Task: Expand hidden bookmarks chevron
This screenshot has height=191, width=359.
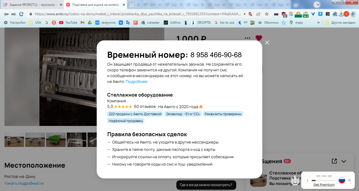Action: pos(319,23)
